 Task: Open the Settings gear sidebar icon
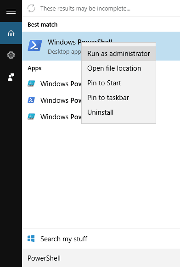(11, 55)
